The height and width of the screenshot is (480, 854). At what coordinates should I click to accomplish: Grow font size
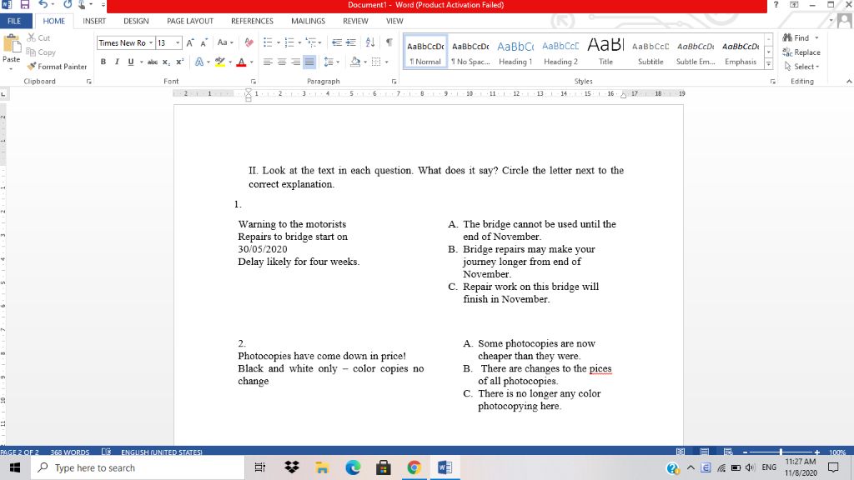190,42
